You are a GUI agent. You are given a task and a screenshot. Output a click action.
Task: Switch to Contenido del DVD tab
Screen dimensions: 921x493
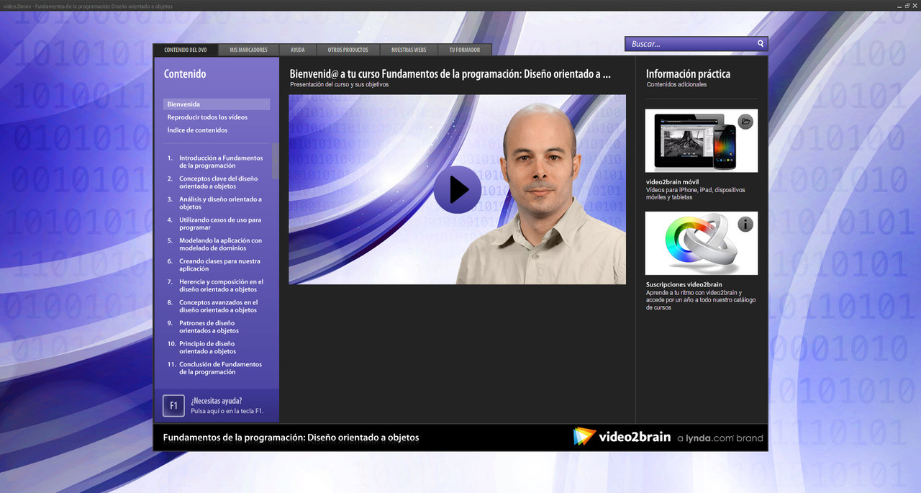pyautogui.click(x=186, y=50)
